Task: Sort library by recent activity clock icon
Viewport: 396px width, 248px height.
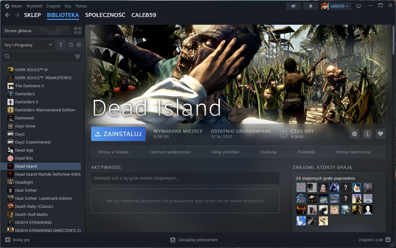Action: point(71,45)
